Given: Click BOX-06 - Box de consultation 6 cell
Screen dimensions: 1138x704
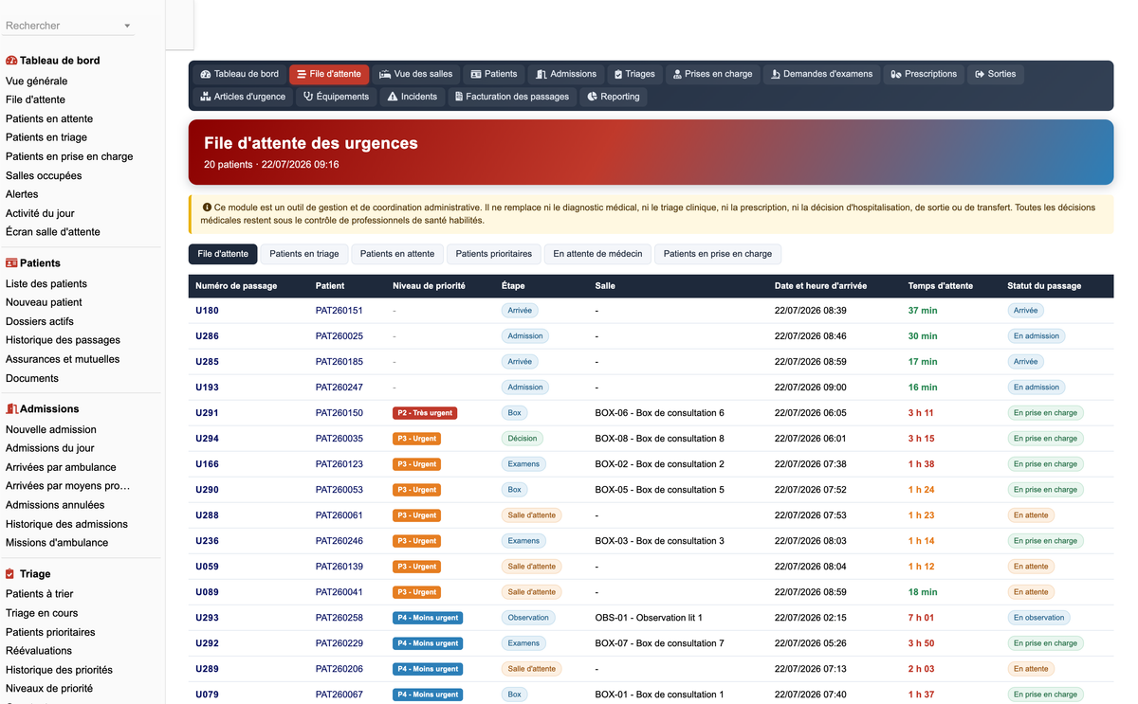Looking at the screenshot, I should click(660, 413).
